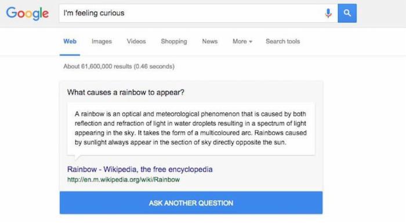Activate voice search microphone icon

pos(328,13)
